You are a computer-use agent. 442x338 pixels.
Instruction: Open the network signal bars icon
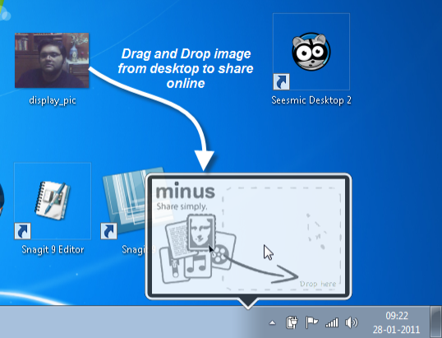[332, 322]
